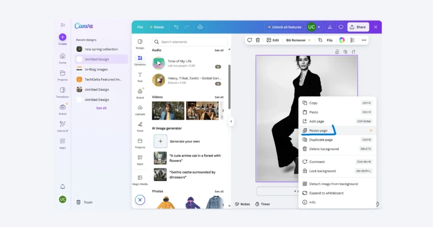
Task: Toggle the lock page icon above the canvas
Action: pyautogui.click(x=337, y=52)
